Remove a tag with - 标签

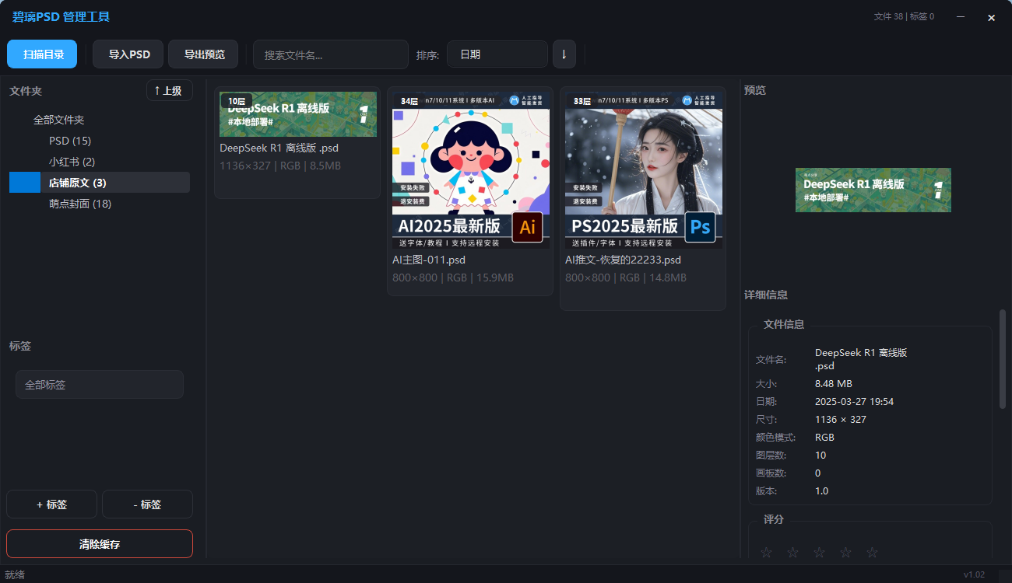pos(147,504)
